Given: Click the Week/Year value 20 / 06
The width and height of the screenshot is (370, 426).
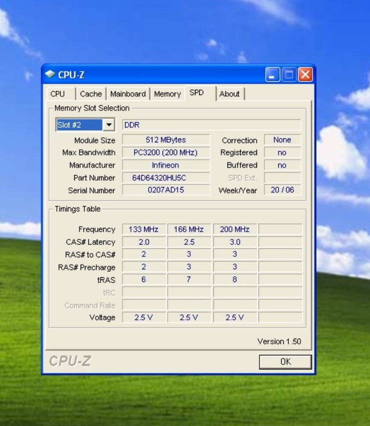Looking at the screenshot, I should point(283,190).
